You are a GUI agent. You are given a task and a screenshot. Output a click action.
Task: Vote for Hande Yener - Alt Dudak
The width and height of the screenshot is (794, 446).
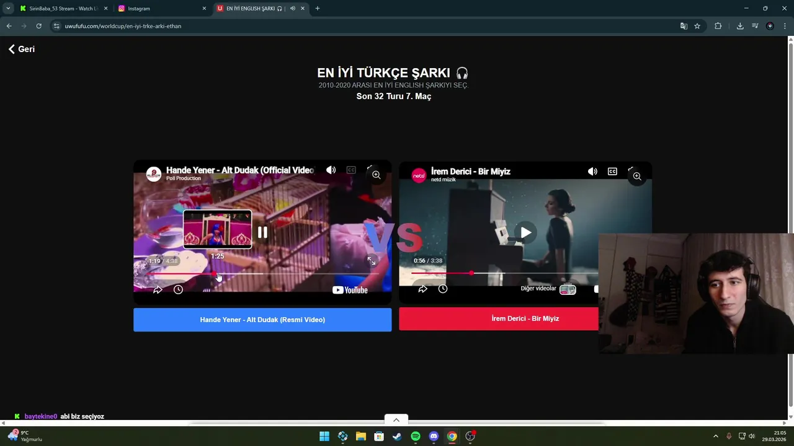point(262,320)
